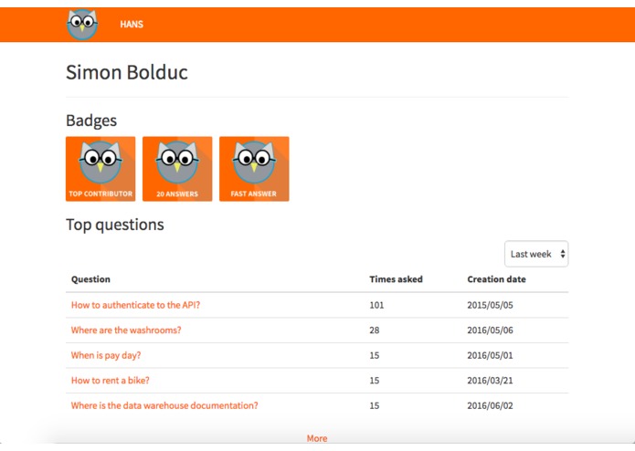Viewport: 635px width, 451px height.
Task: Click the 101 times asked value
Action: click(376, 305)
